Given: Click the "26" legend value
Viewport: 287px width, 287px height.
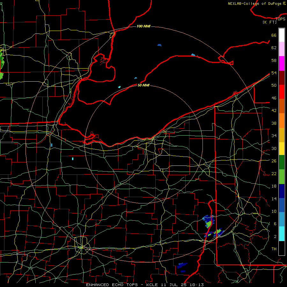Looking at the screenshot, I should (274, 161).
